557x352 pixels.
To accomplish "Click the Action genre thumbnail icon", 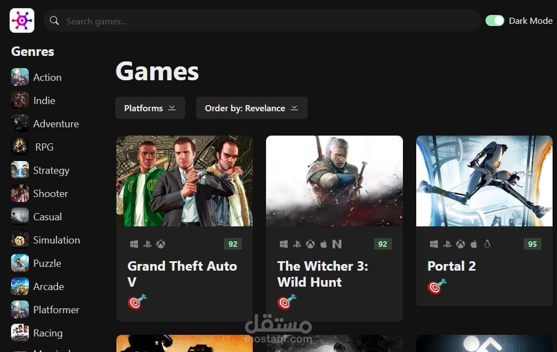I will point(20,77).
